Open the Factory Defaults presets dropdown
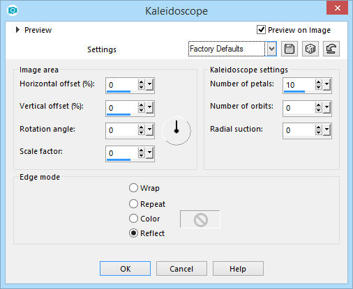This screenshot has width=353, height=289. (x=271, y=49)
